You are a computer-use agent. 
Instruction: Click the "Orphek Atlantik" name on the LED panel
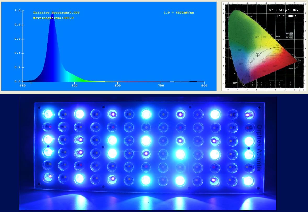pyautogui.click(x=259, y=148)
